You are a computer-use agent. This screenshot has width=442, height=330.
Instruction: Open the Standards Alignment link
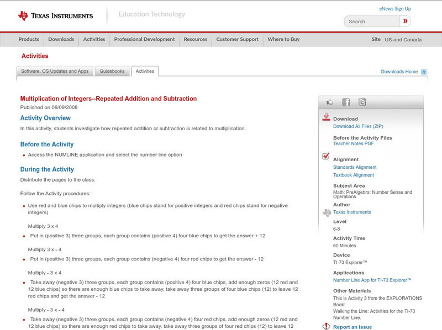coord(355,167)
